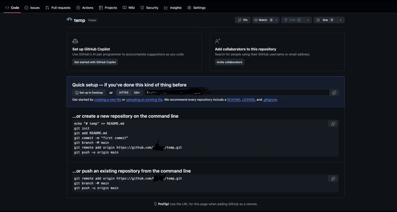Open the Wiki tab
Image resolution: width=397 pixels, height=212 pixels.
tap(129, 8)
